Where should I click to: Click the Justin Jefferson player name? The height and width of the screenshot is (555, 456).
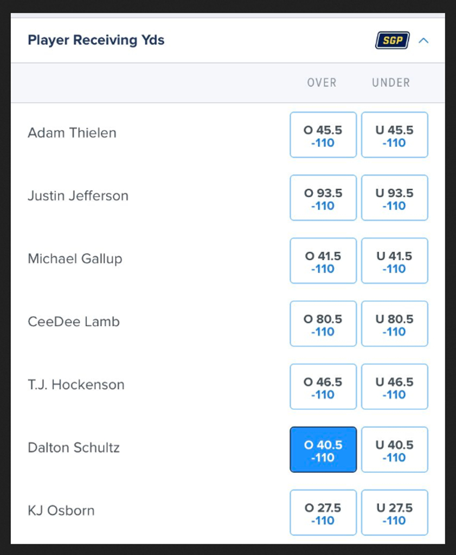point(78,196)
